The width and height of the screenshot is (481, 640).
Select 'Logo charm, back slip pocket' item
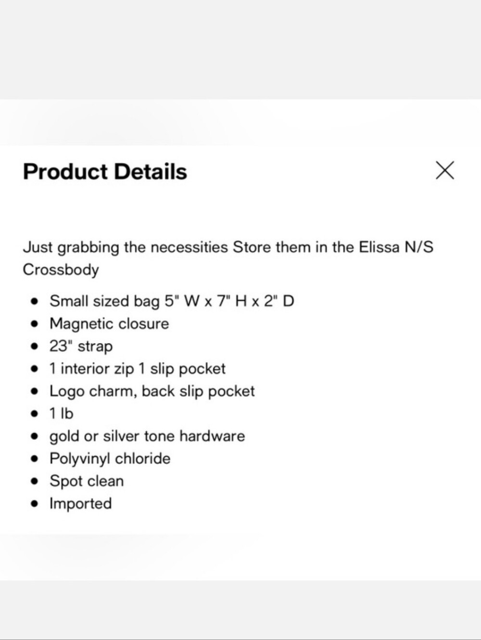(x=152, y=391)
